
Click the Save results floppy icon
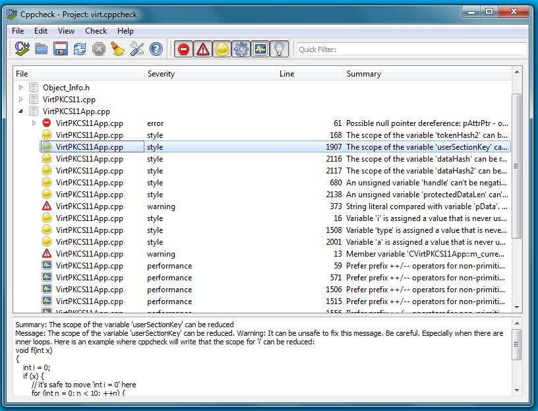pos(61,49)
